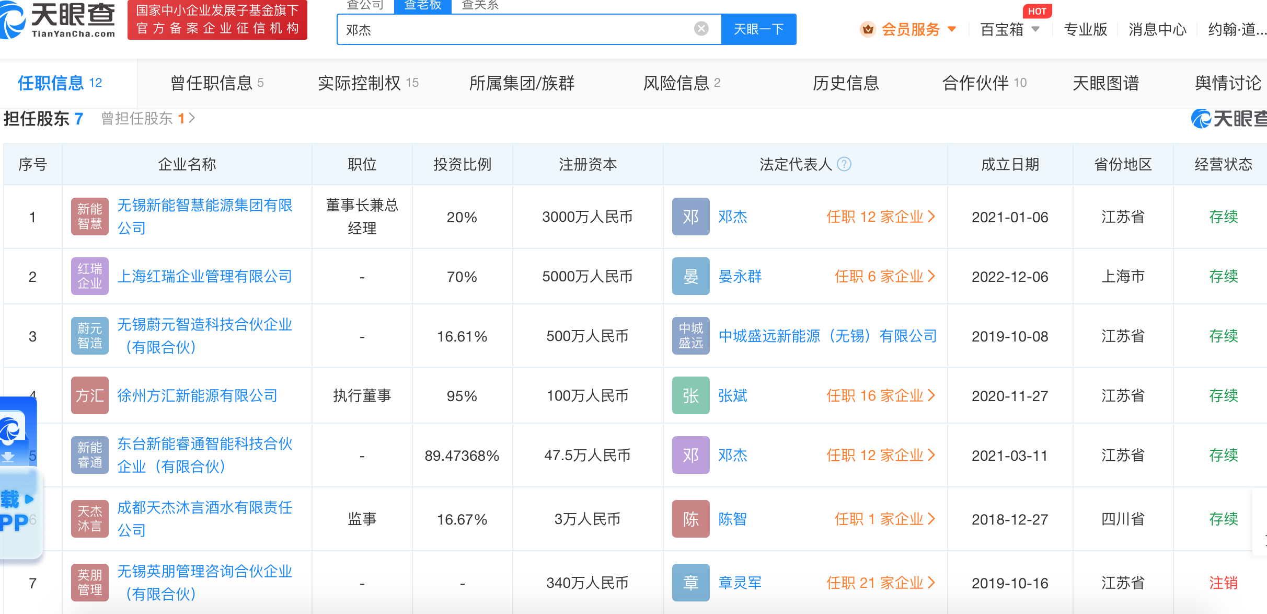Open 上海红瑞企业管理有限公司 company link

(x=204, y=276)
